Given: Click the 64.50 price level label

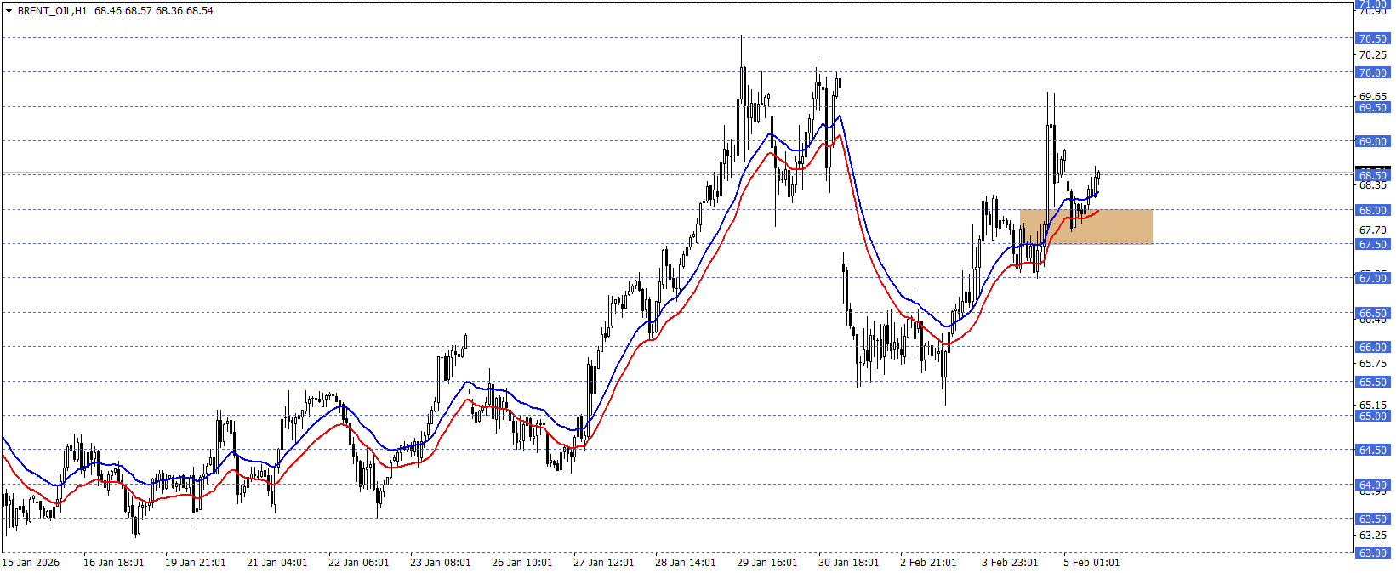Looking at the screenshot, I should pos(1372,450).
